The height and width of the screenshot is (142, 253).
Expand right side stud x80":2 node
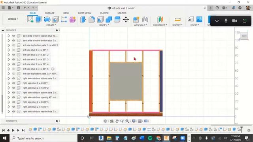pos(9,88)
